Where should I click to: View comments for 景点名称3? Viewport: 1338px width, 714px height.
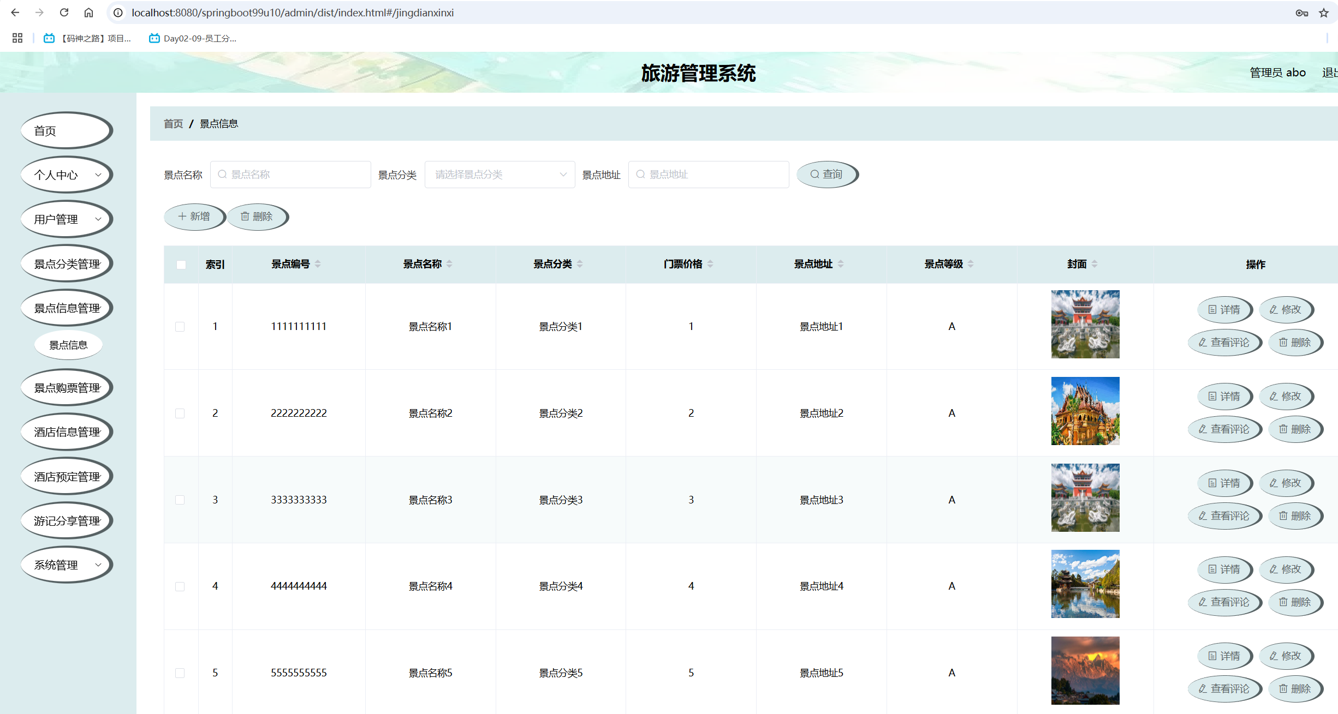pyautogui.click(x=1224, y=516)
